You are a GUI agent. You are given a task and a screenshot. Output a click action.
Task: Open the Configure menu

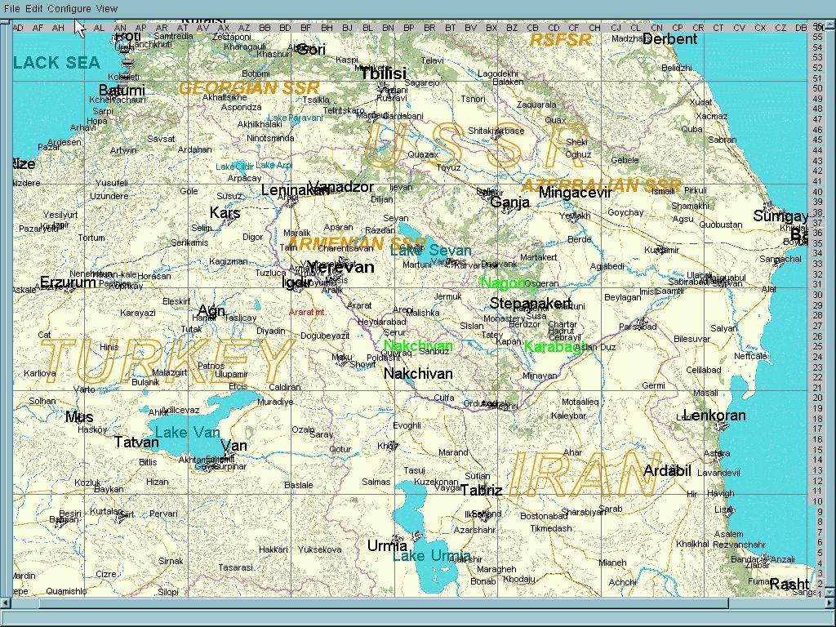tap(69, 8)
